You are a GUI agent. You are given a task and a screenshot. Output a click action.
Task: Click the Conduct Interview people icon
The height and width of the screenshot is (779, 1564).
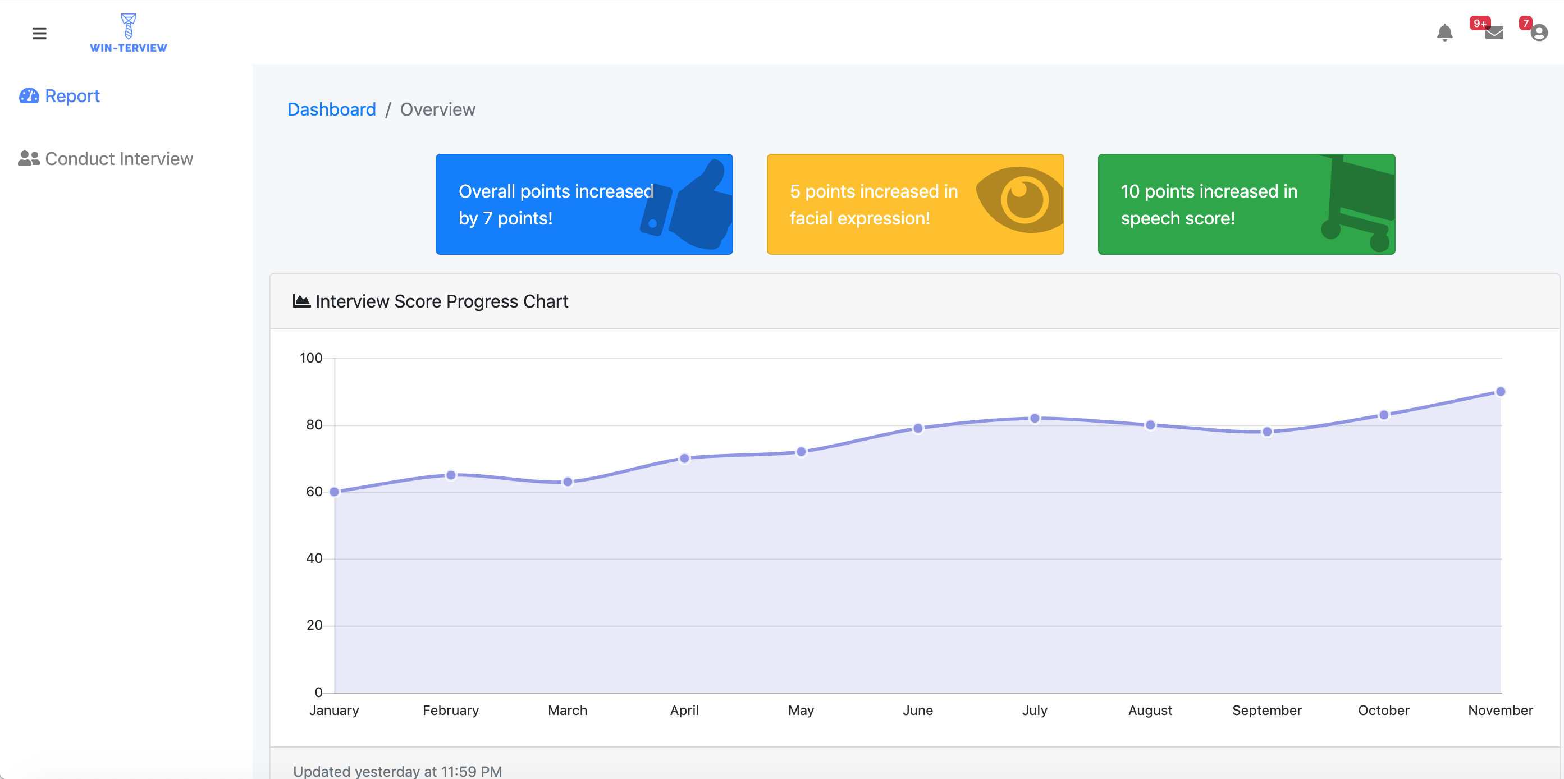click(29, 158)
